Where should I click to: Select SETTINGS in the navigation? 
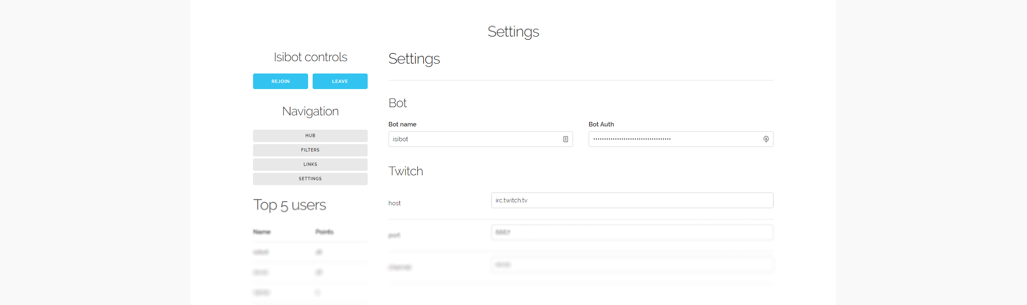310,179
